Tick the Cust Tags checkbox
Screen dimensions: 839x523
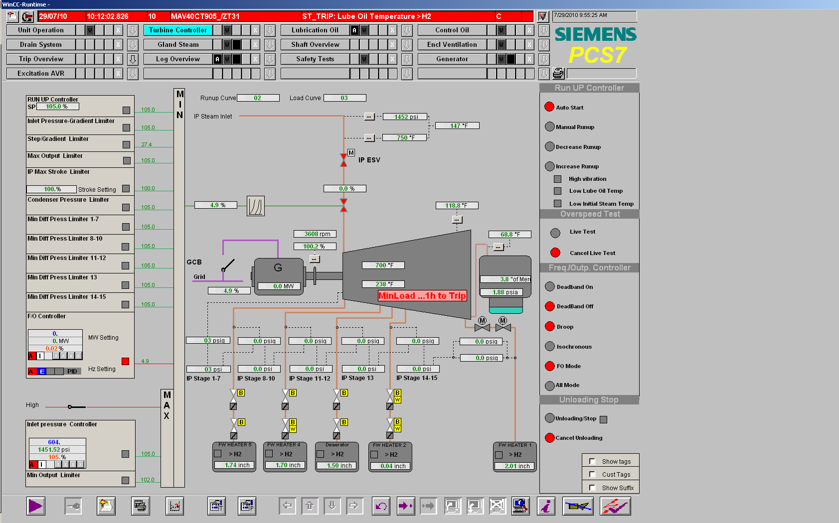click(592, 474)
